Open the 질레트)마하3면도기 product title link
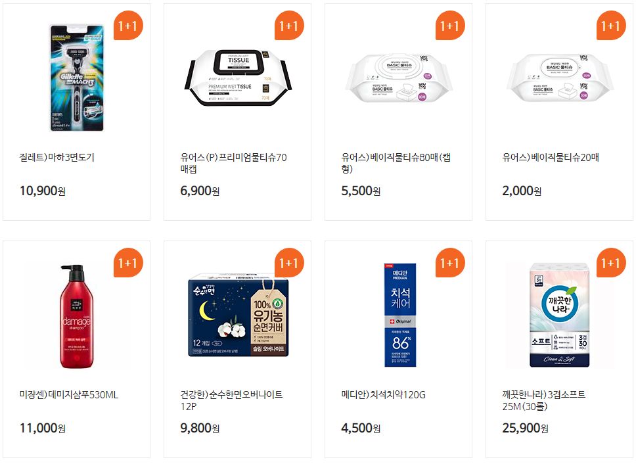Viewport: 636px width, 466px height. (x=57, y=158)
